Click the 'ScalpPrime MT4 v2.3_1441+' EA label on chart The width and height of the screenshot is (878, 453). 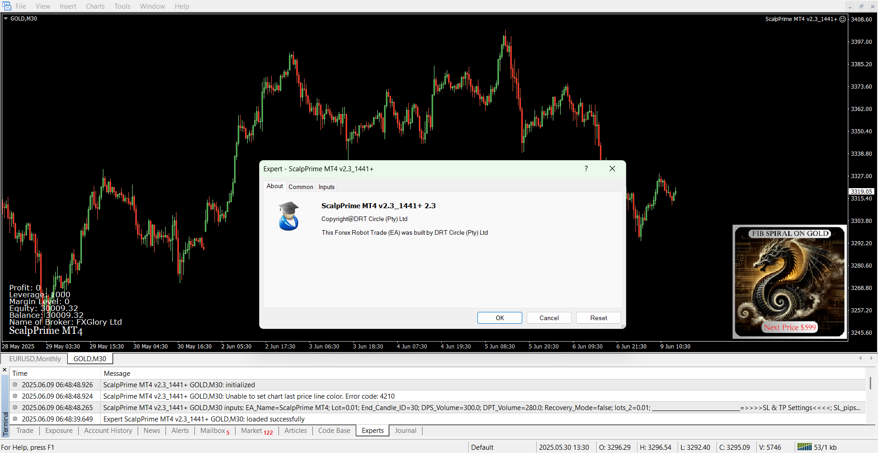(801, 19)
